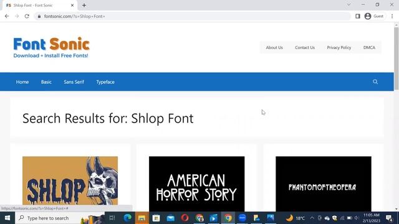Click the browser forward arrow
The height and width of the screenshot is (224, 399).
pyautogui.click(x=17, y=16)
